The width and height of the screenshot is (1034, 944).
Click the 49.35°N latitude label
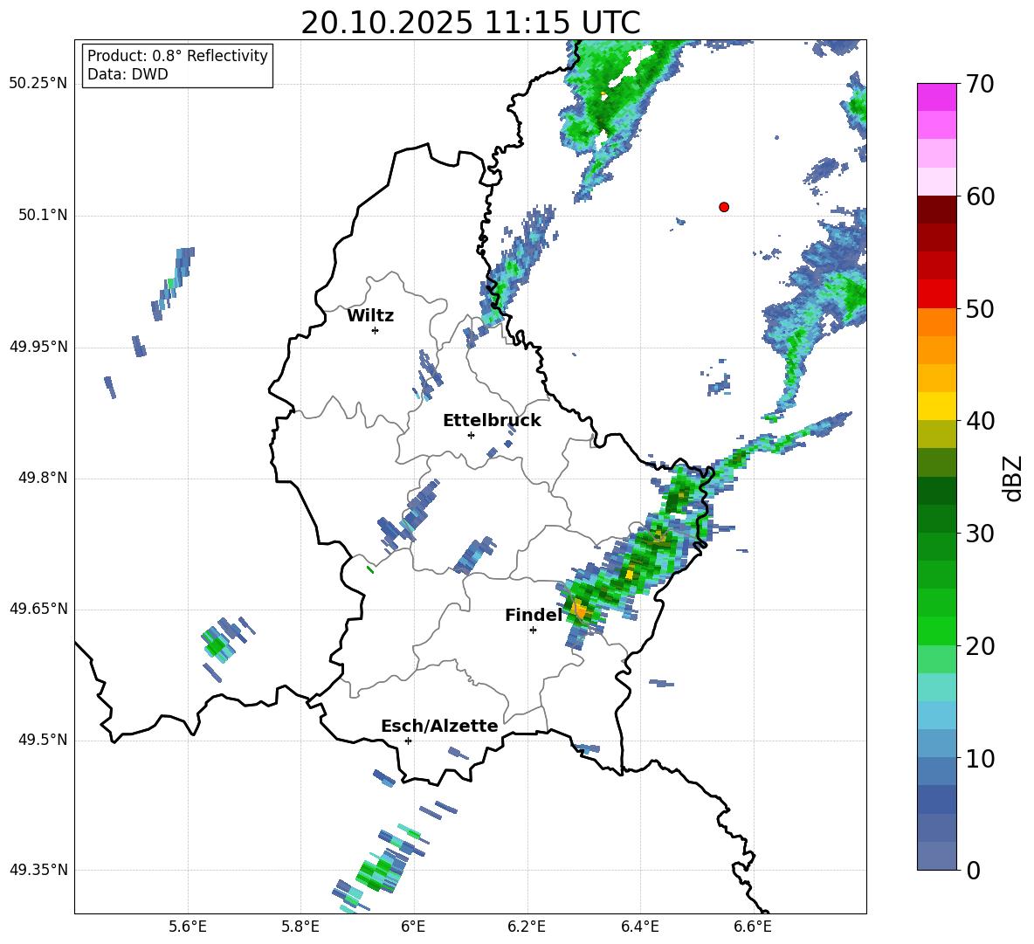pyautogui.click(x=38, y=871)
